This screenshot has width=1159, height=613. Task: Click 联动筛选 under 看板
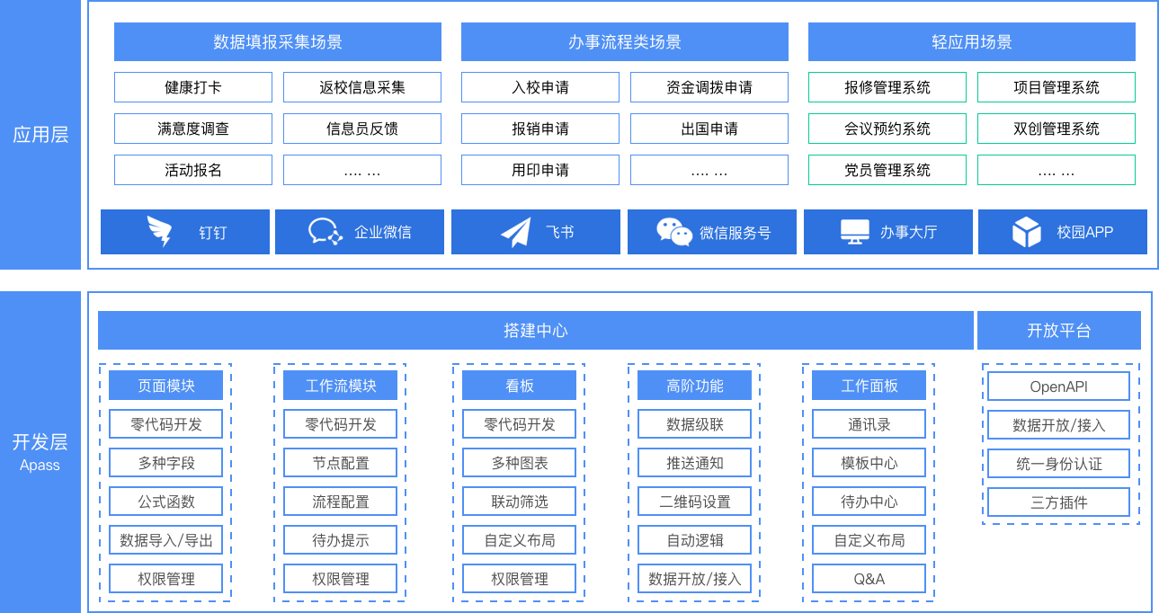click(519, 502)
